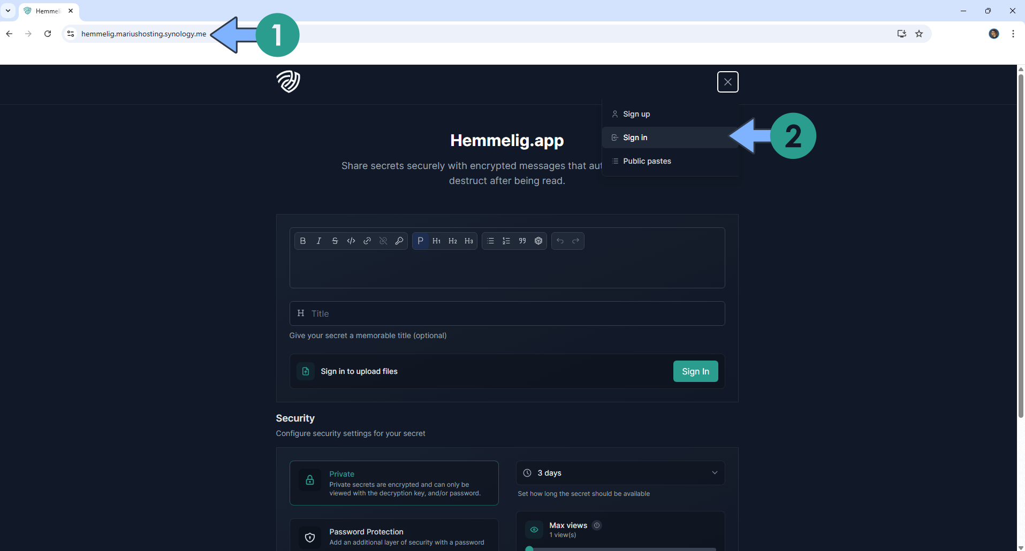Adjust the Max views slider handle
The height and width of the screenshot is (551, 1025).
529,549
